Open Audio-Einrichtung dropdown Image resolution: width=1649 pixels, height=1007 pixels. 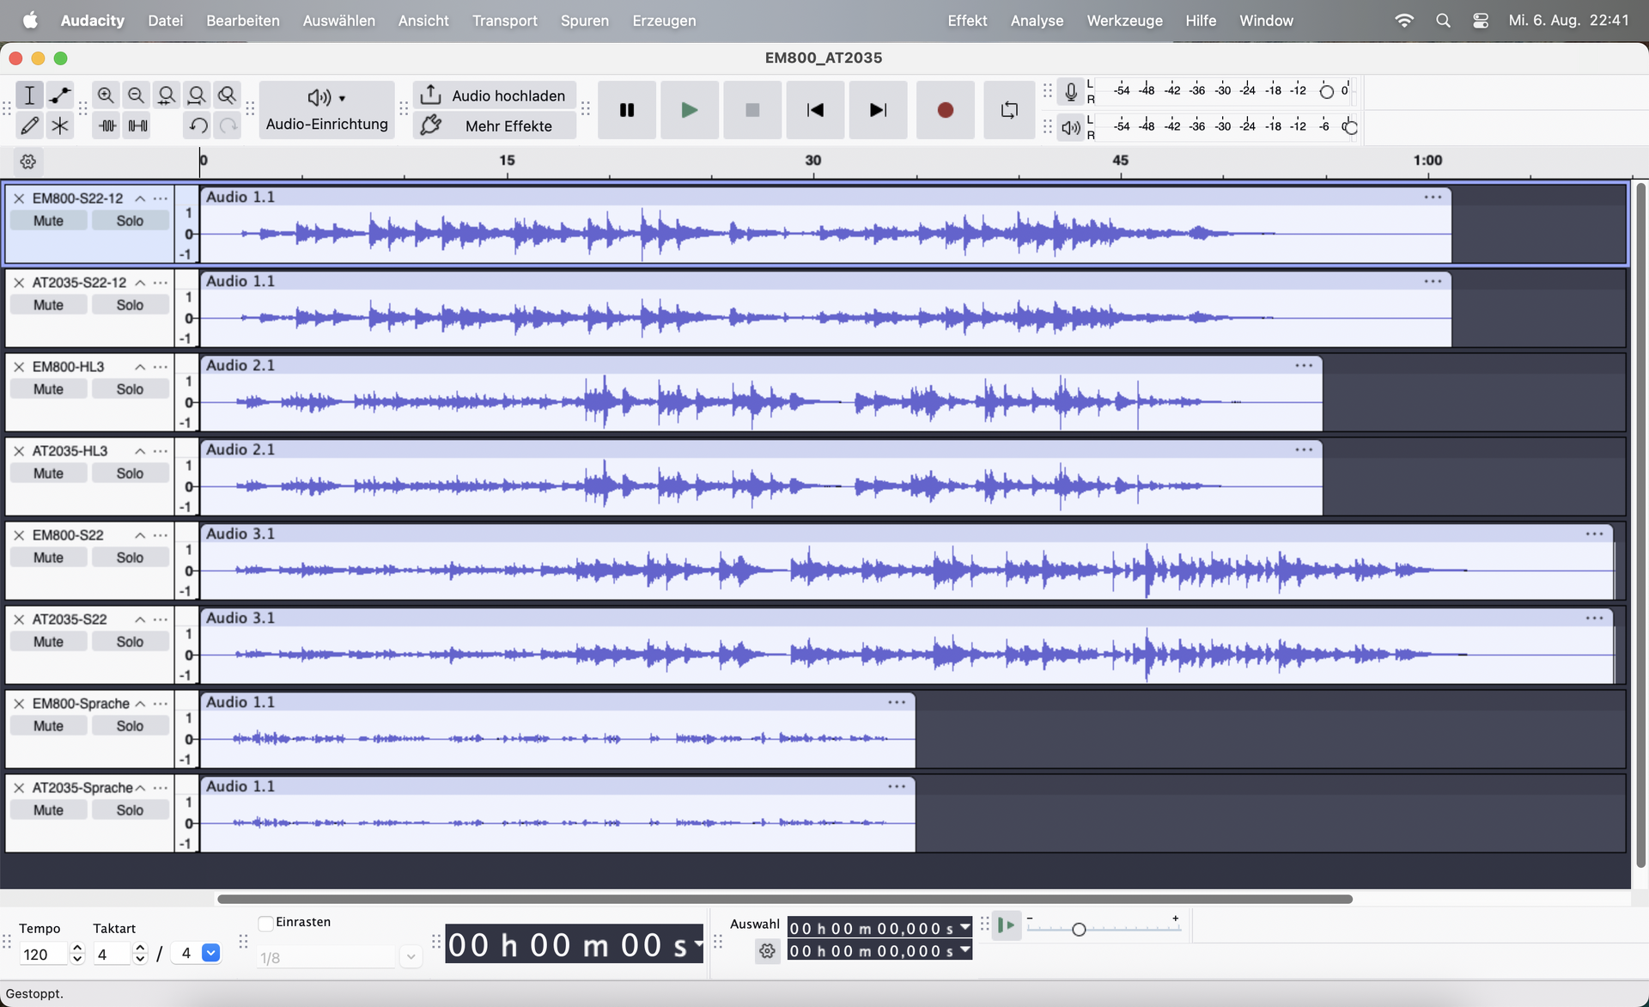tap(326, 110)
